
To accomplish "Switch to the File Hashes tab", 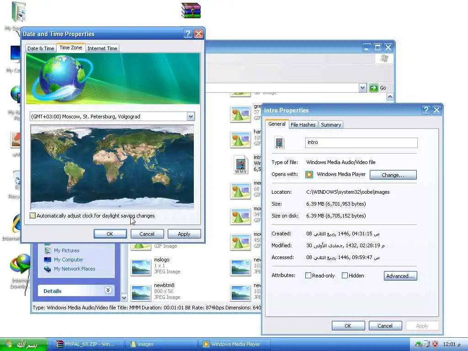I will (x=303, y=125).
